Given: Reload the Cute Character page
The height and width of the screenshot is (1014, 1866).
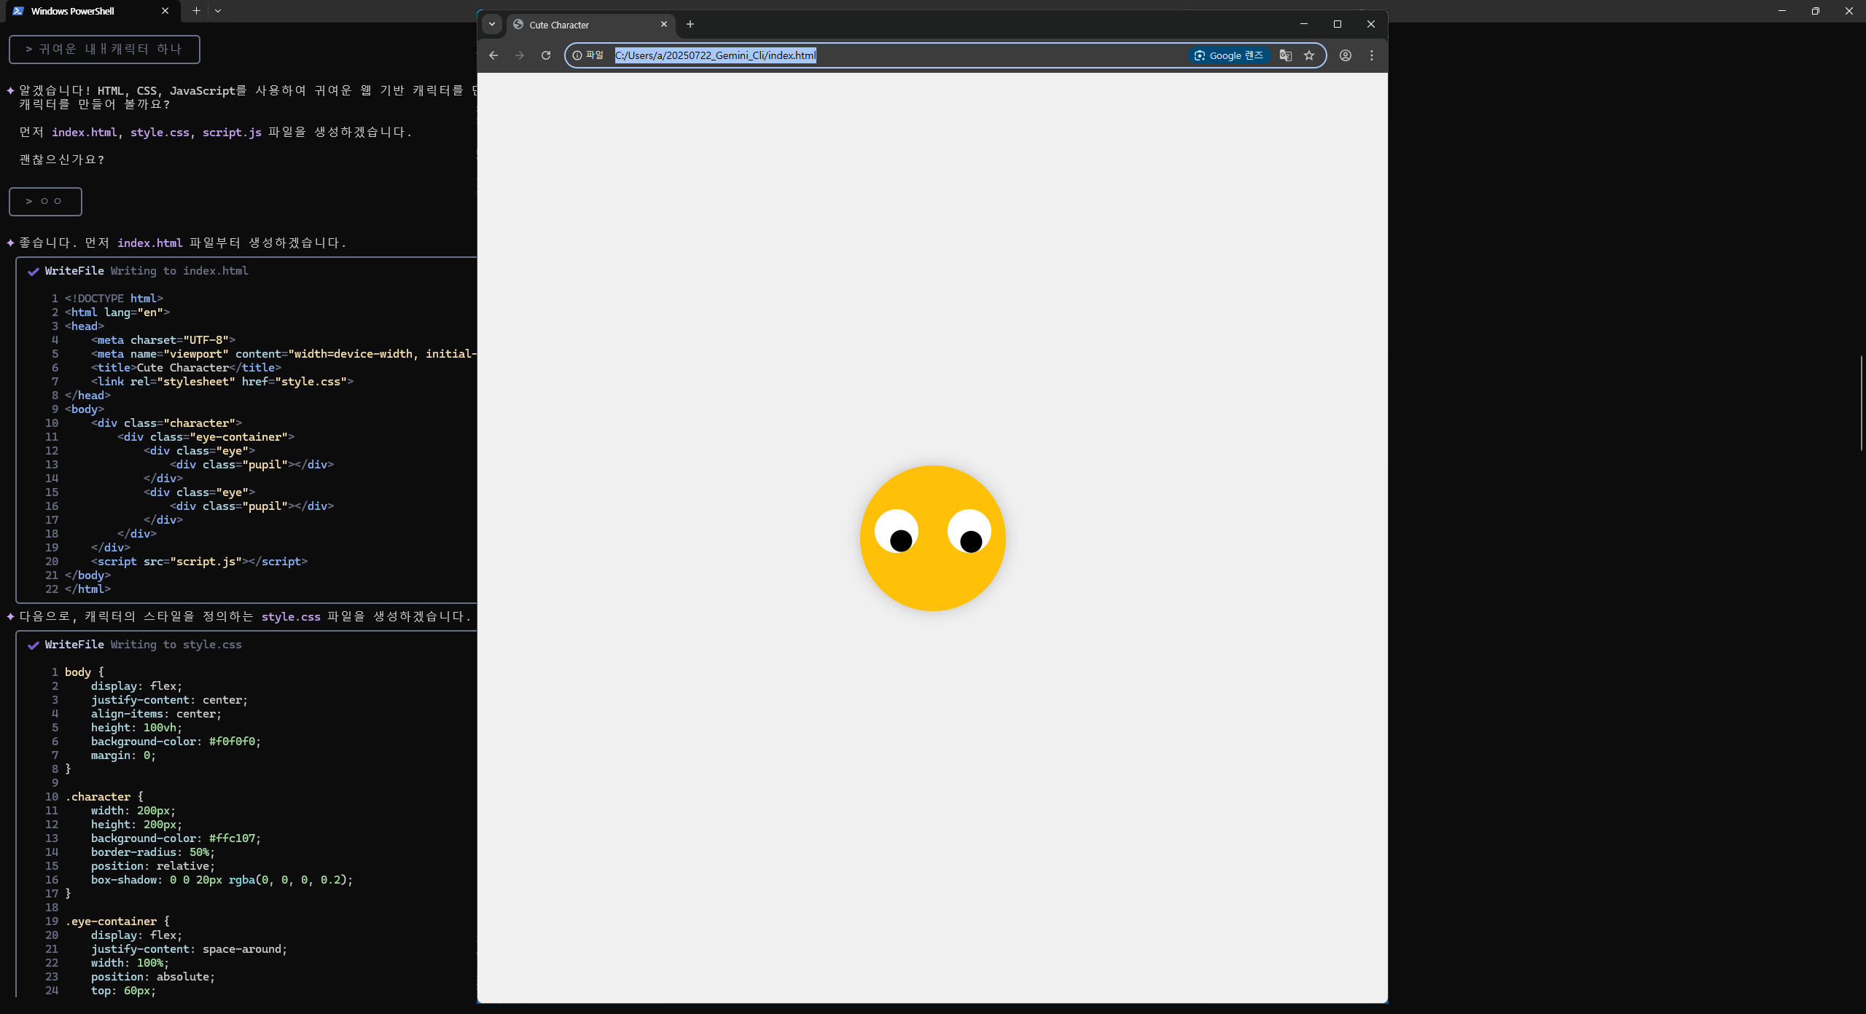Looking at the screenshot, I should [x=545, y=55].
